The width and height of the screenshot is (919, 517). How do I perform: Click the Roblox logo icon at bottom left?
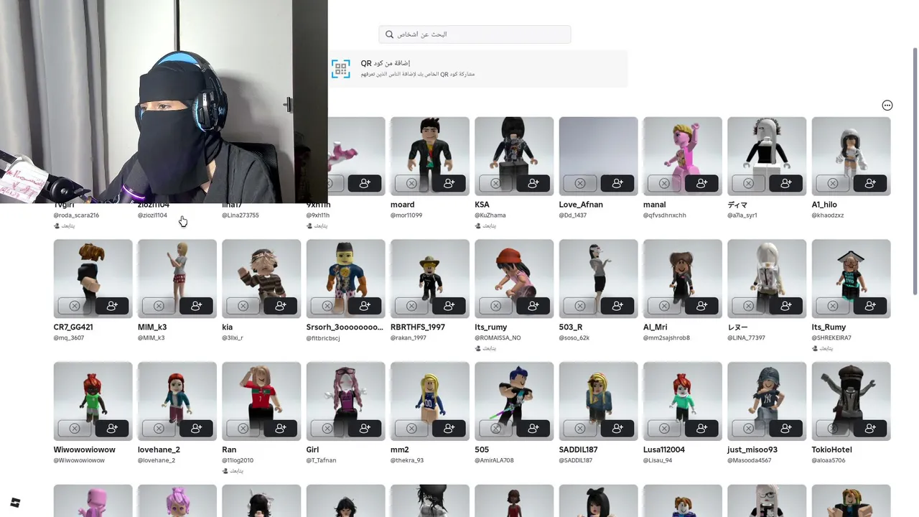click(x=15, y=503)
